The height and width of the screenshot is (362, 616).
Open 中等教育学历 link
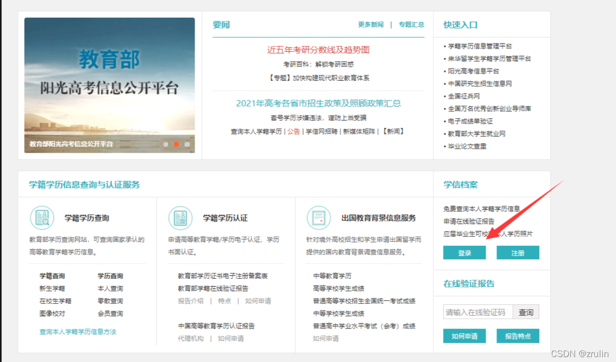pos(332,276)
